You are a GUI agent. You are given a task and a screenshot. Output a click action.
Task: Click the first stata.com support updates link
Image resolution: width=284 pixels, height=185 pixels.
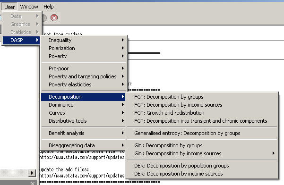[82, 157]
